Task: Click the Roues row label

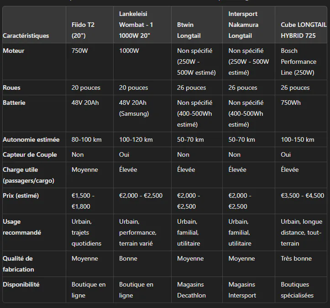Action: (11, 87)
